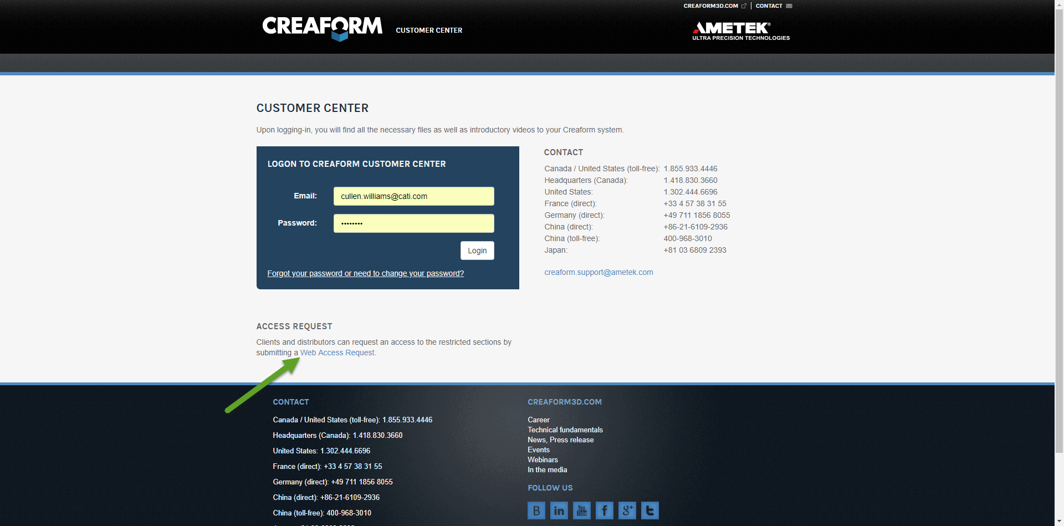Screen dimensions: 1064x526
Task: Click the scrollbar down arrow
Action: (x=1059, y=522)
